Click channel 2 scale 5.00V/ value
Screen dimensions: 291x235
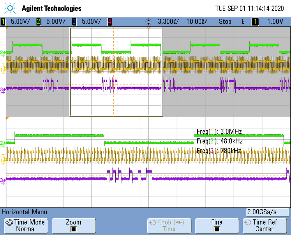point(56,22)
